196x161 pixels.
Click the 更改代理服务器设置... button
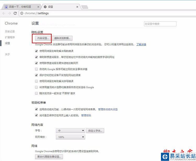click(49, 157)
